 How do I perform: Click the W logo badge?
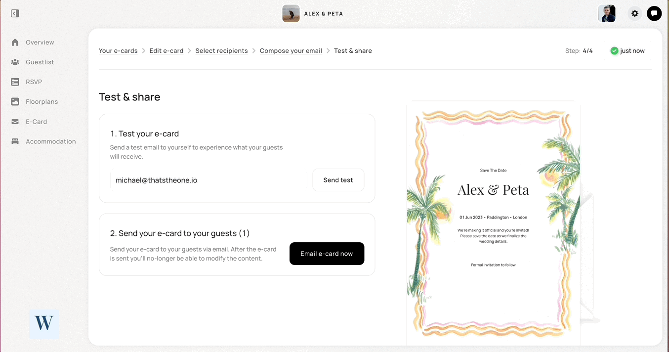[x=44, y=324]
